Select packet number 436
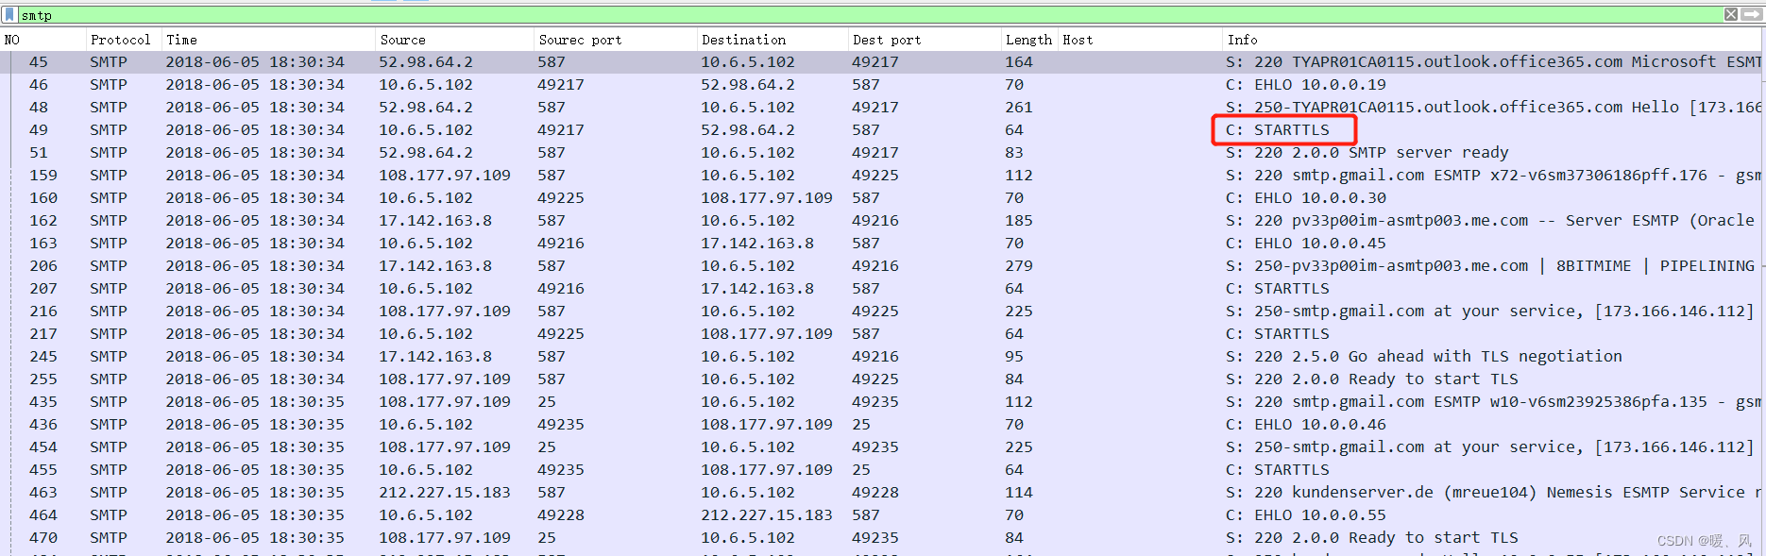This screenshot has width=1766, height=556. point(42,424)
